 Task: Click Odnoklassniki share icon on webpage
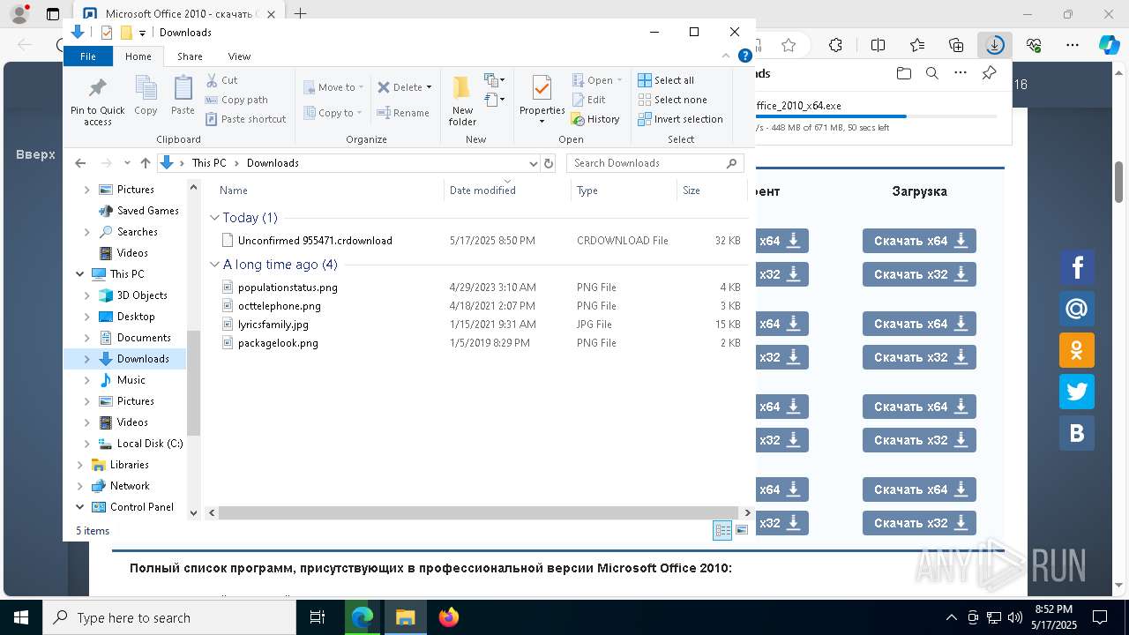click(1077, 350)
